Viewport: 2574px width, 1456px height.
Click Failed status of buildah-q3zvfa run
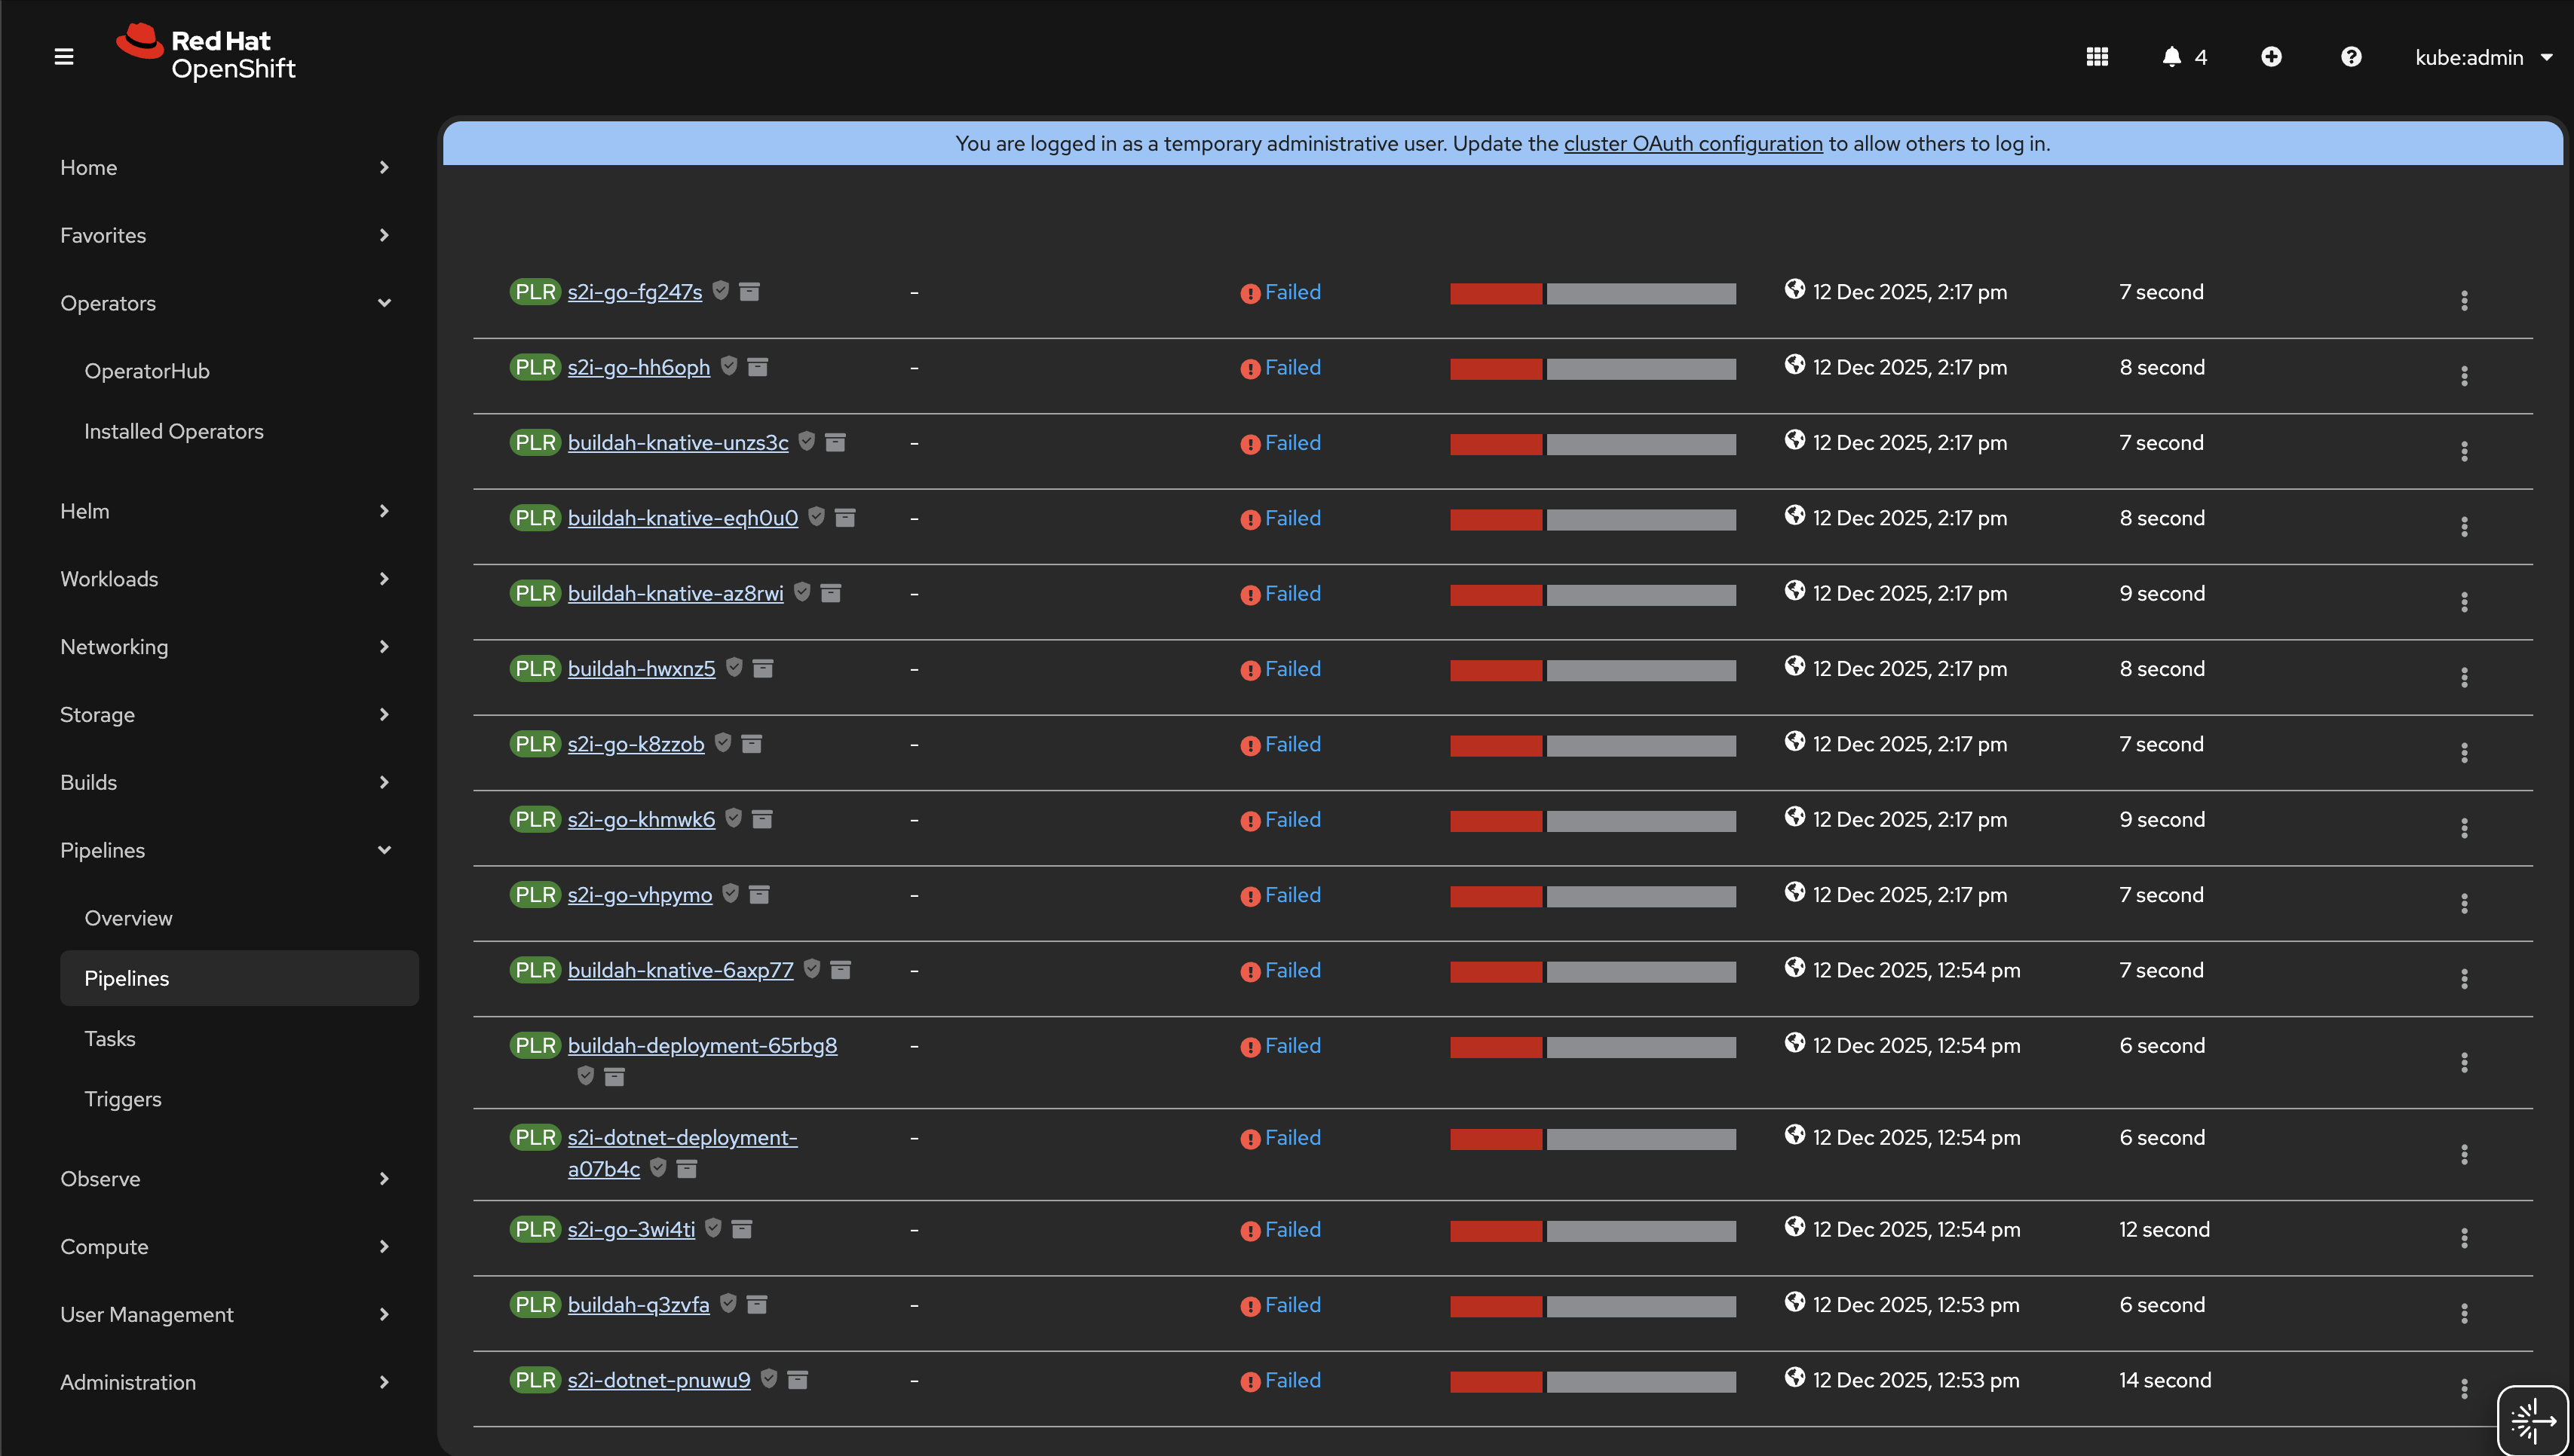pyautogui.click(x=1292, y=1305)
